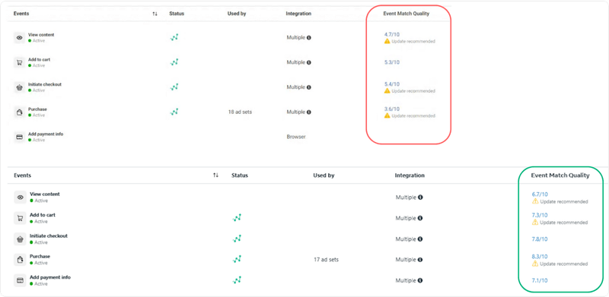Click the eye icon for View content, upper table
The image size is (609, 297).
pos(20,38)
